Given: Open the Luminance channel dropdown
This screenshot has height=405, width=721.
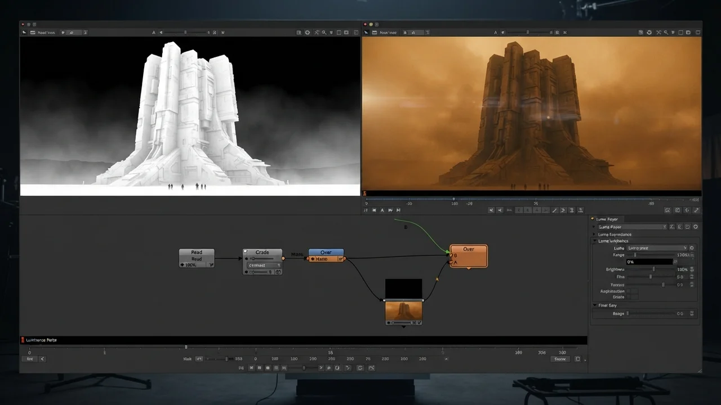Looking at the screenshot, I should 657,247.
